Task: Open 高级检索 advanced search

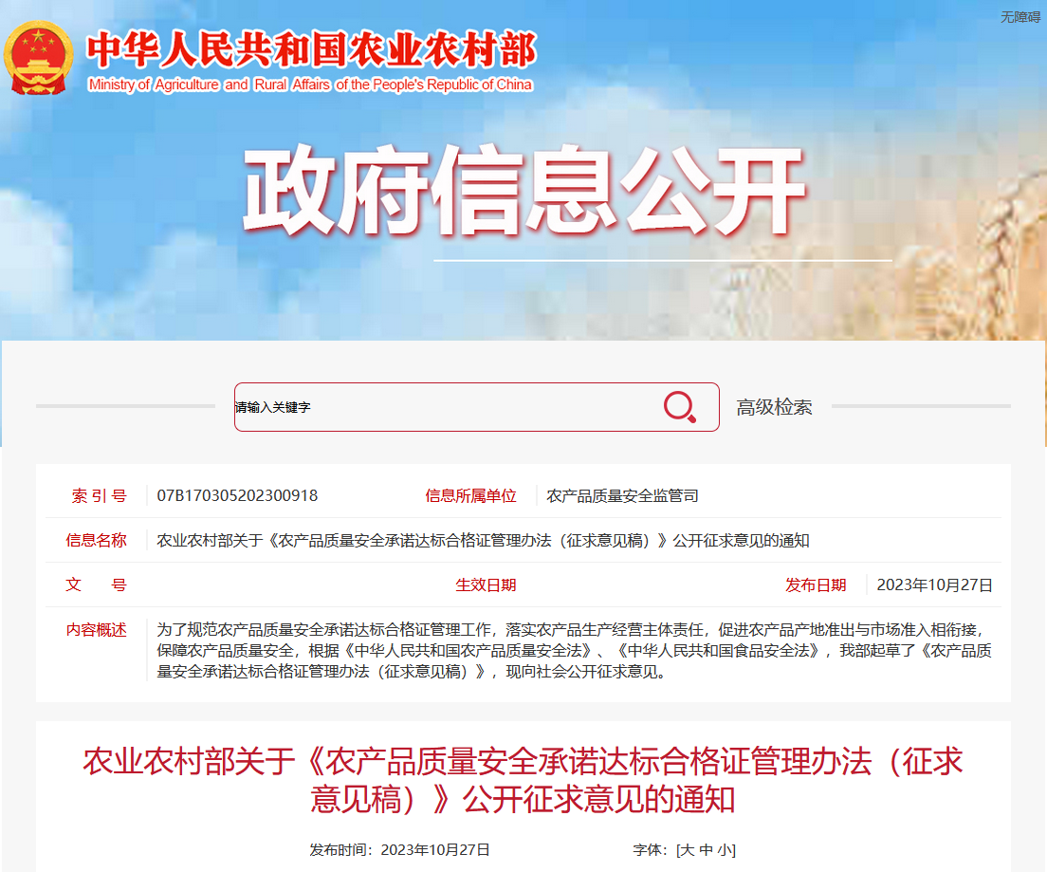Action: tap(774, 407)
